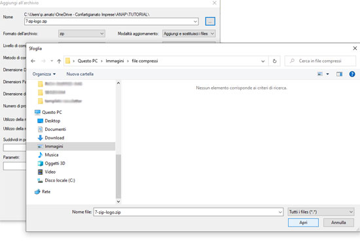
Task: Open the help question mark icon
Action: pos(352,74)
